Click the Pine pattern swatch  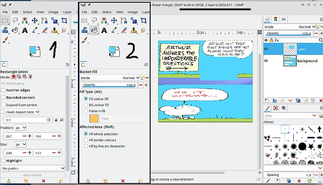point(94,119)
